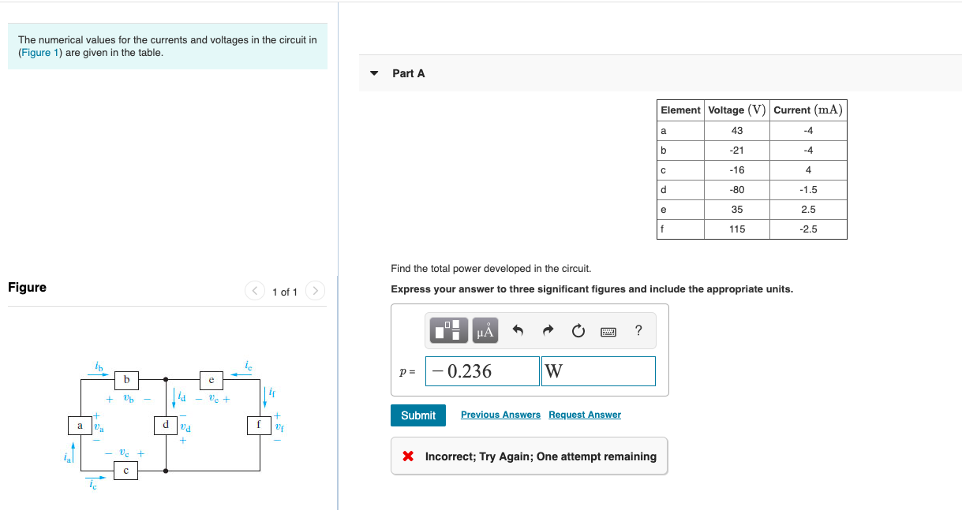Viewport: 962px width, 510px height.
Task: Open Previous Answers
Action: click(500, 415)
